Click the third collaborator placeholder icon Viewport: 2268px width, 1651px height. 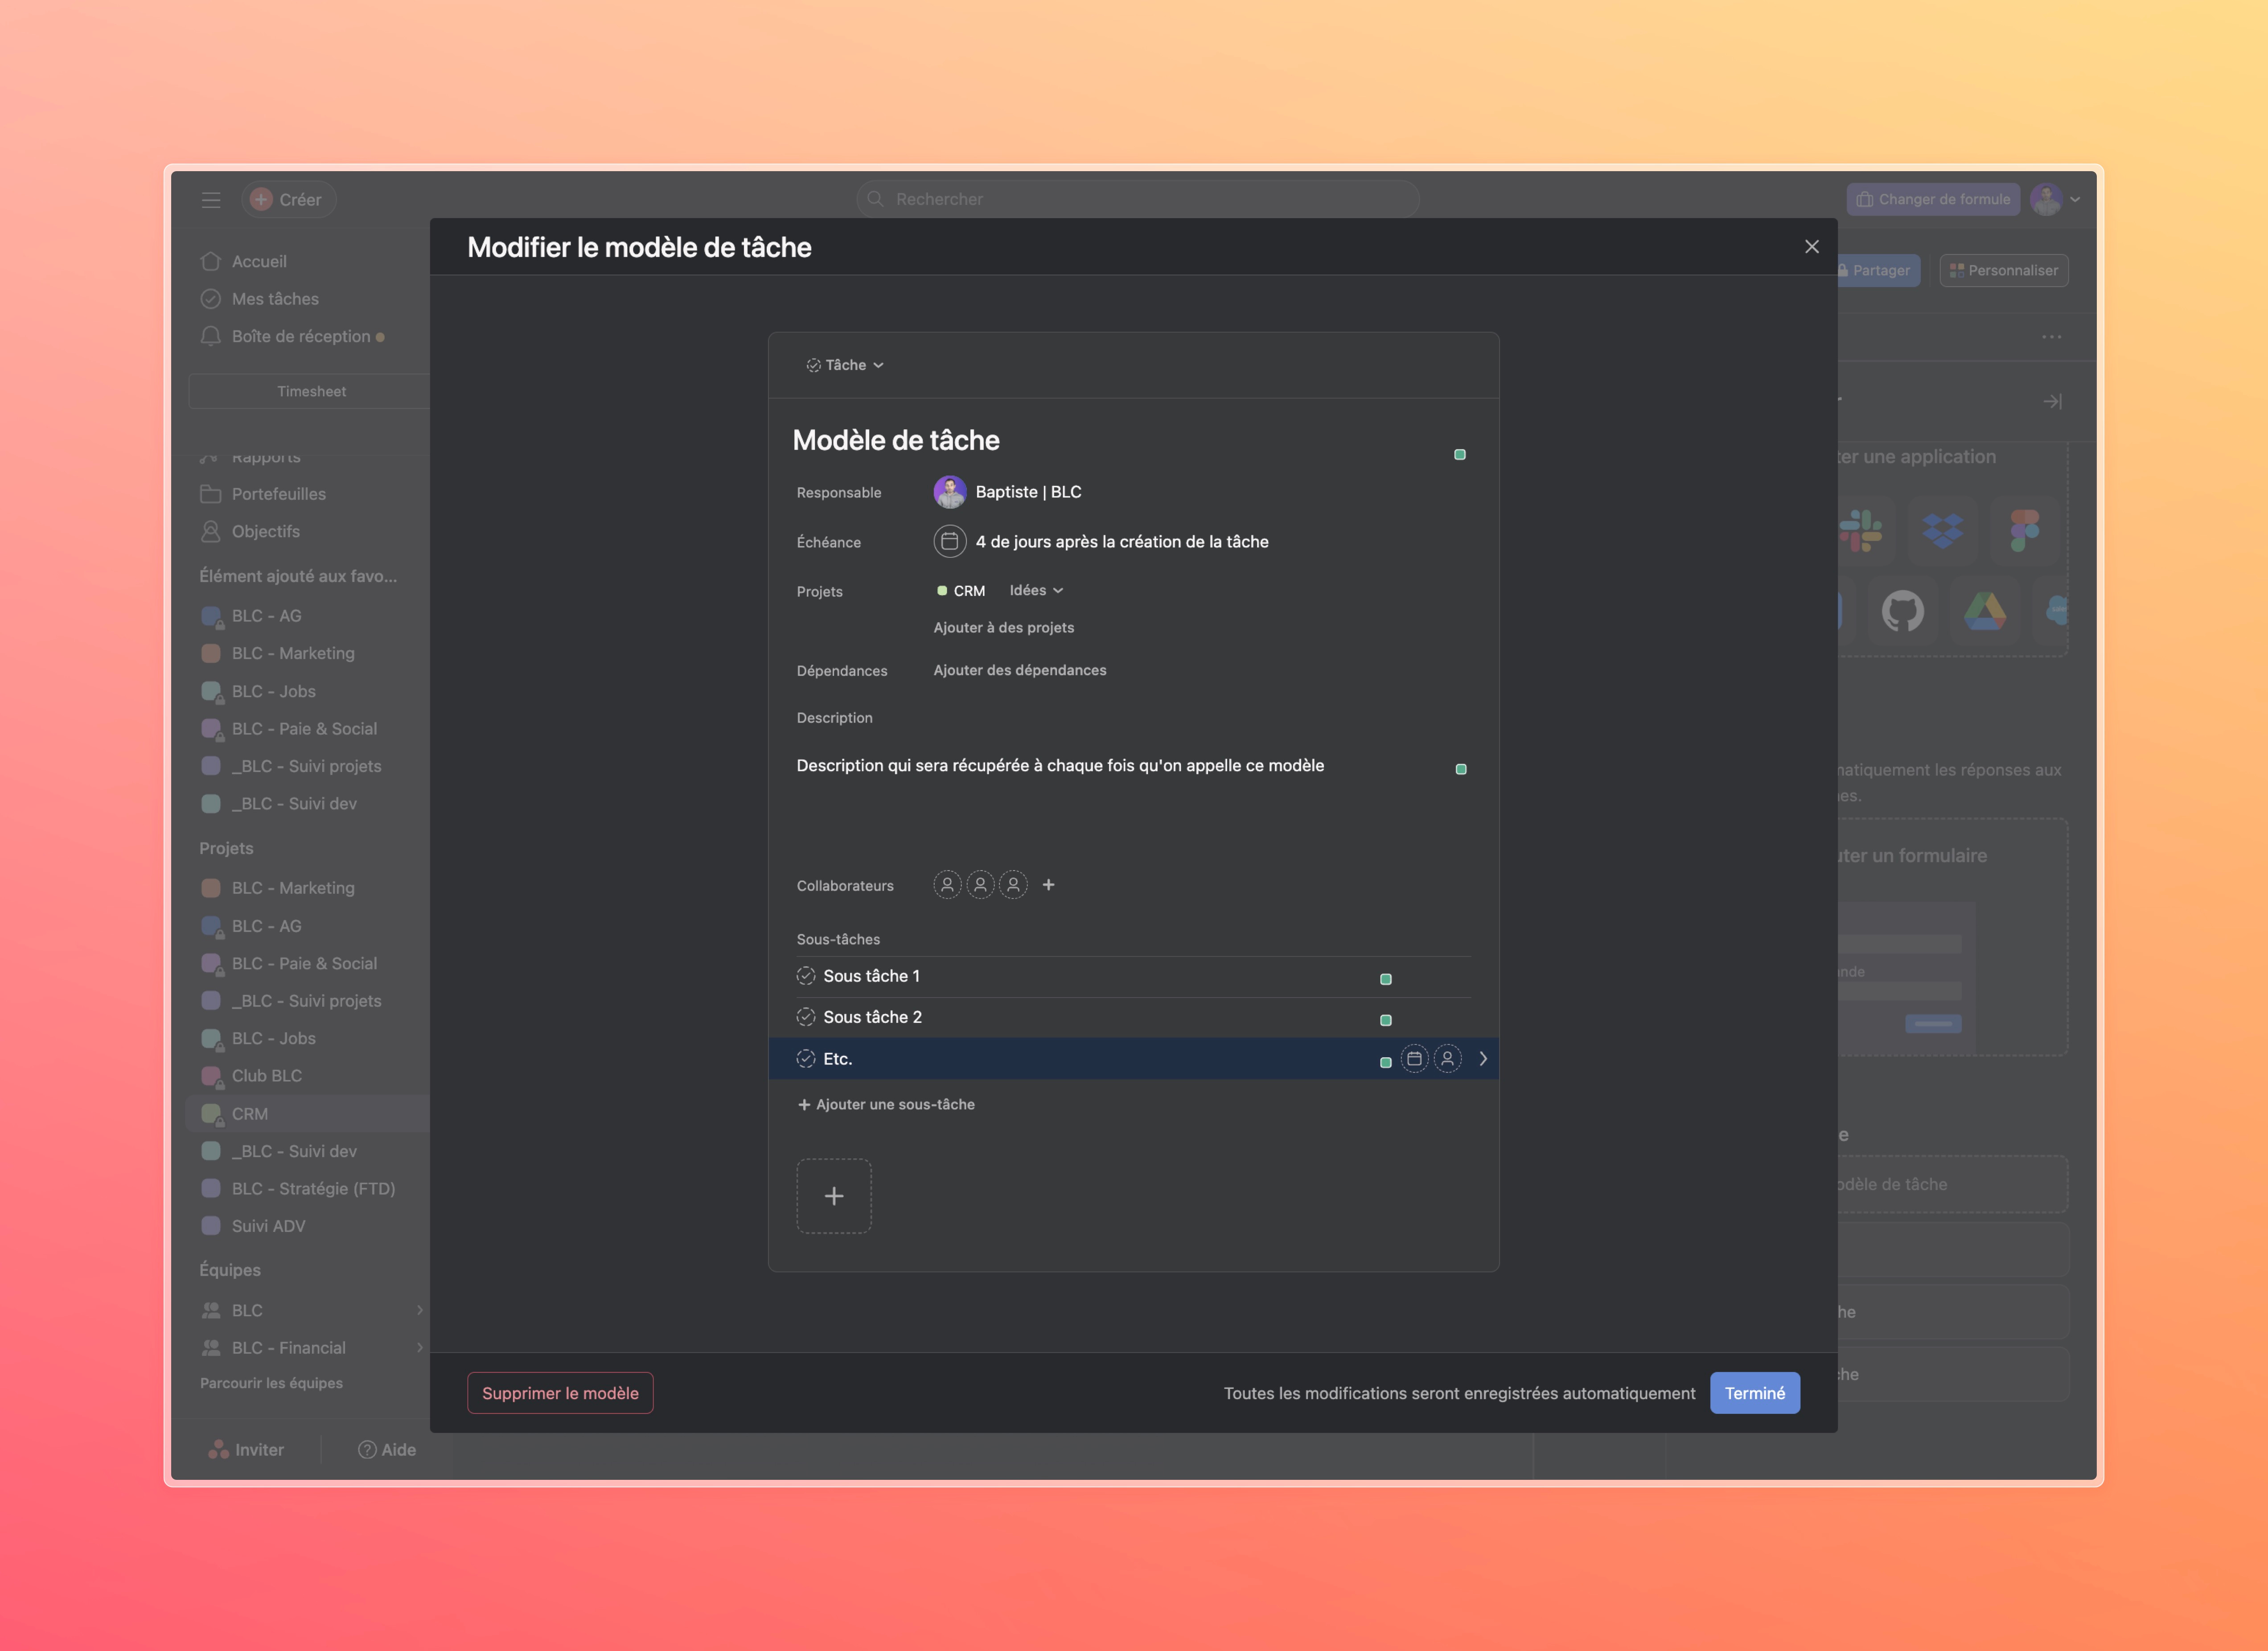click(x=1013, y=885)
